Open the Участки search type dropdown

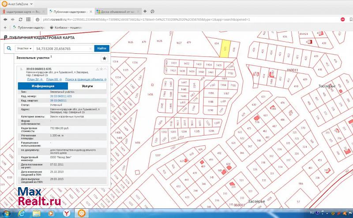pyautogui.click(x=24, y=48)
